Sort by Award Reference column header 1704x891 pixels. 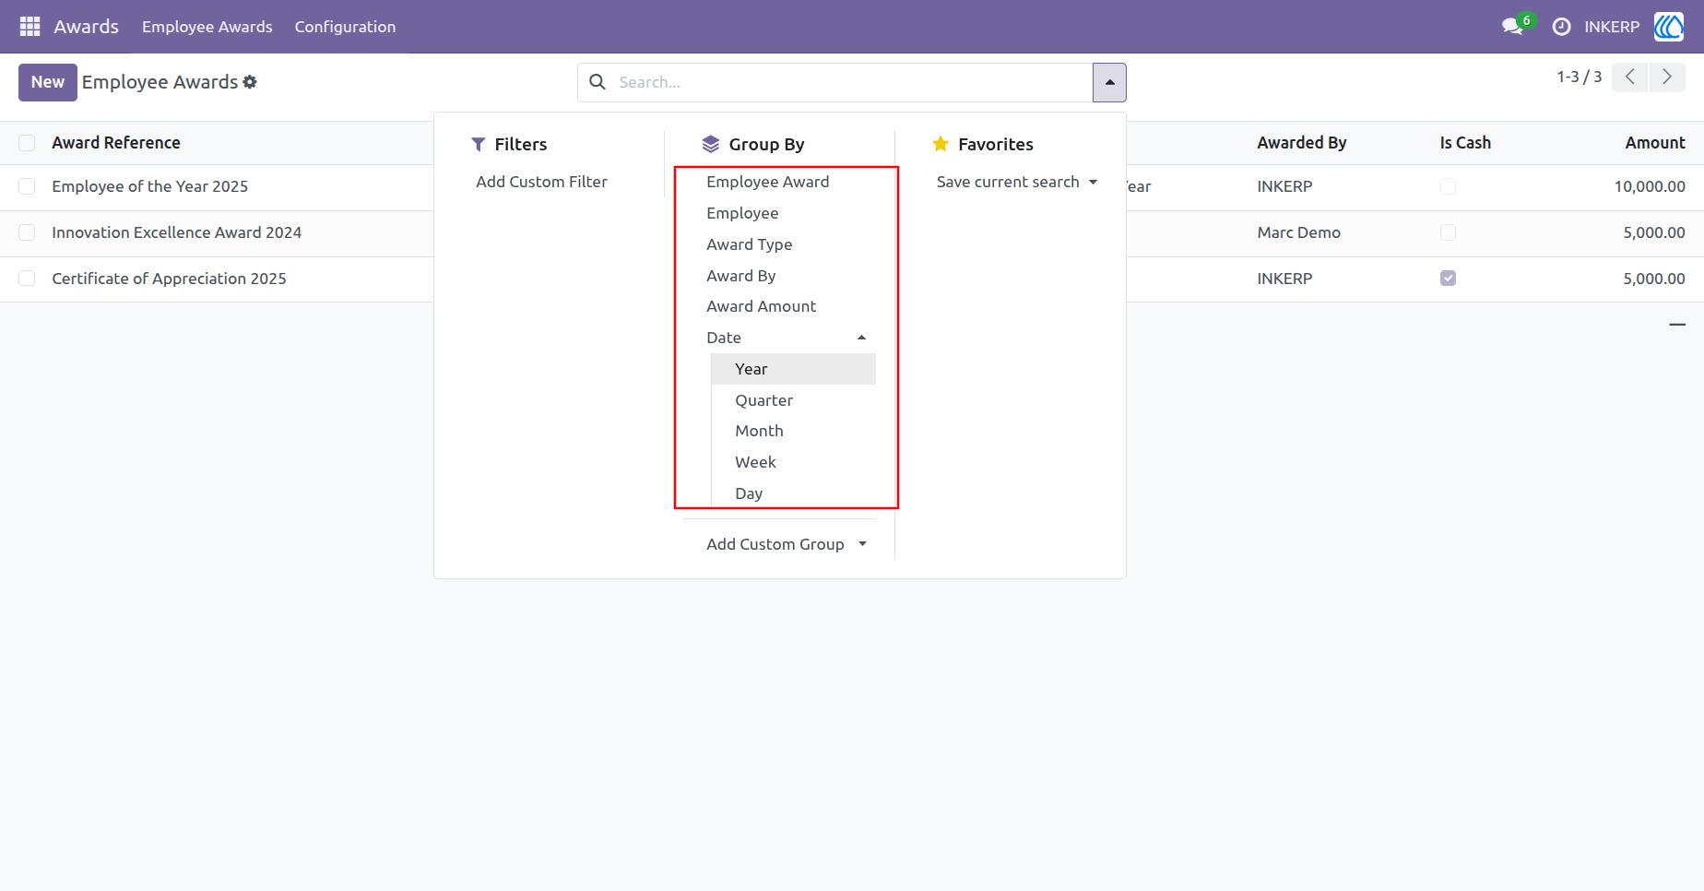click(116, 143)
